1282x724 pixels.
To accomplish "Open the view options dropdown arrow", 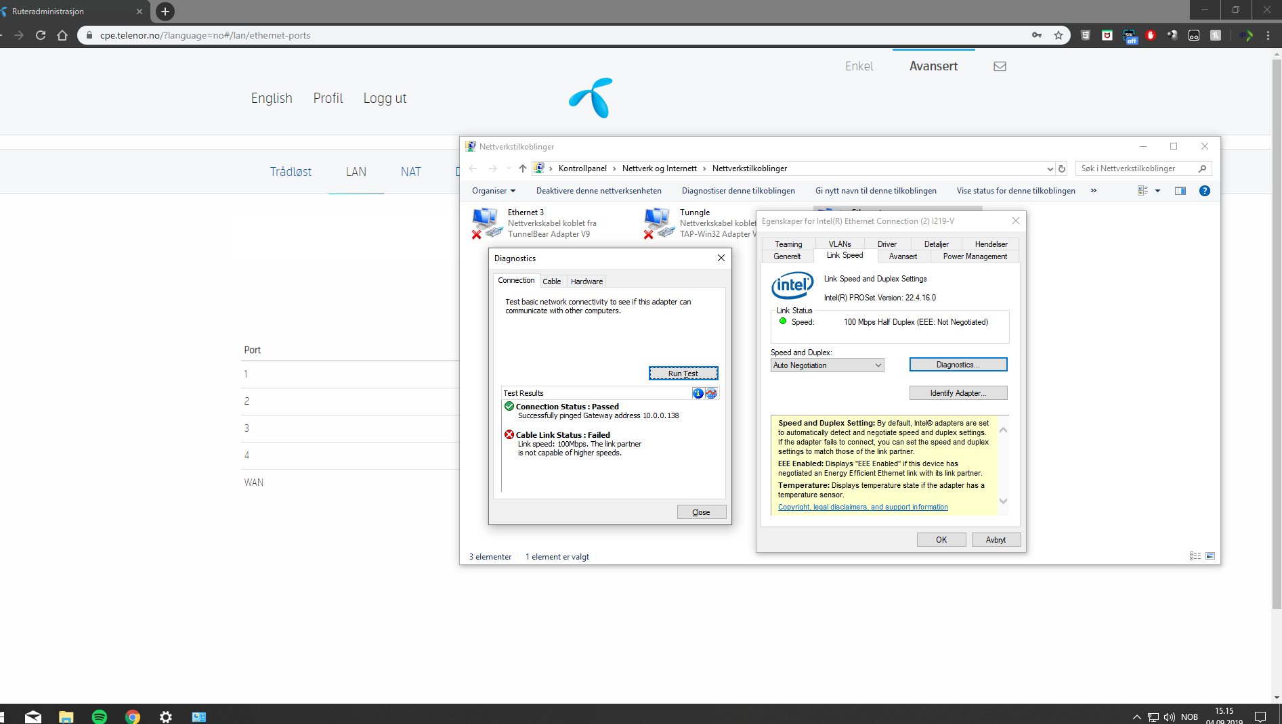I will click(1157, 191).
